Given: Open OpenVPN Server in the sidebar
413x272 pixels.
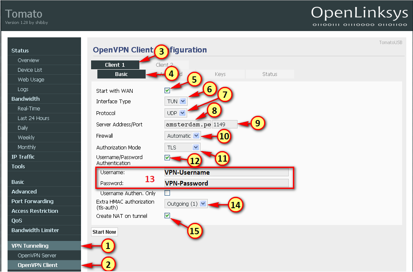Looking at the screenshot, I should (44, 255).
